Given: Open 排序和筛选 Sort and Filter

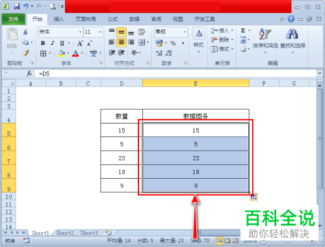Looking at the screenshot, I should (x=265, y=40).
